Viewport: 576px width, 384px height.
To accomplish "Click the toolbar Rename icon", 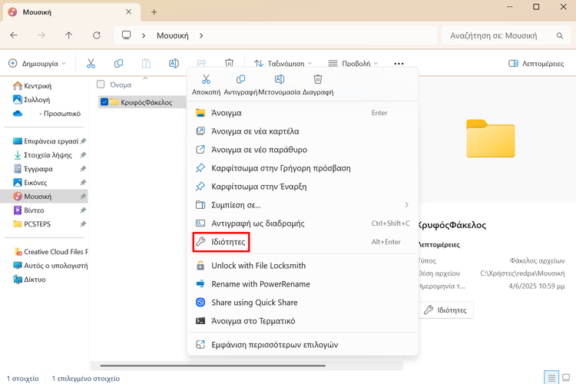I will (174, 63).
